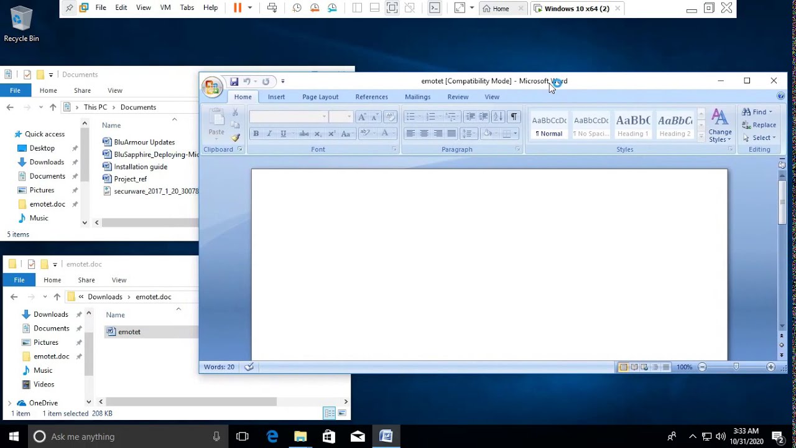Open File tab in Documents explorer window
The width and height of the screenshot is (796, 448).
[15, 90]
